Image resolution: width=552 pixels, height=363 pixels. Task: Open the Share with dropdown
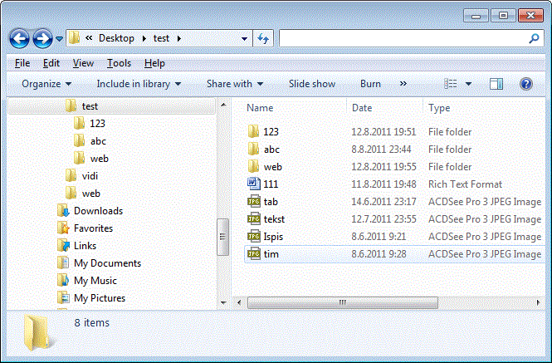[234, 84]
